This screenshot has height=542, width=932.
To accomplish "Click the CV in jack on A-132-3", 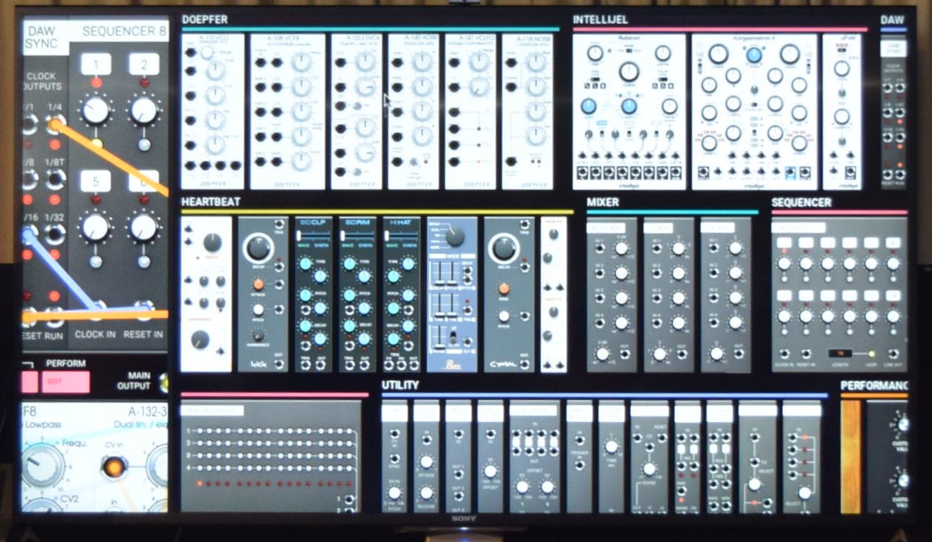I will click(114, 467).
